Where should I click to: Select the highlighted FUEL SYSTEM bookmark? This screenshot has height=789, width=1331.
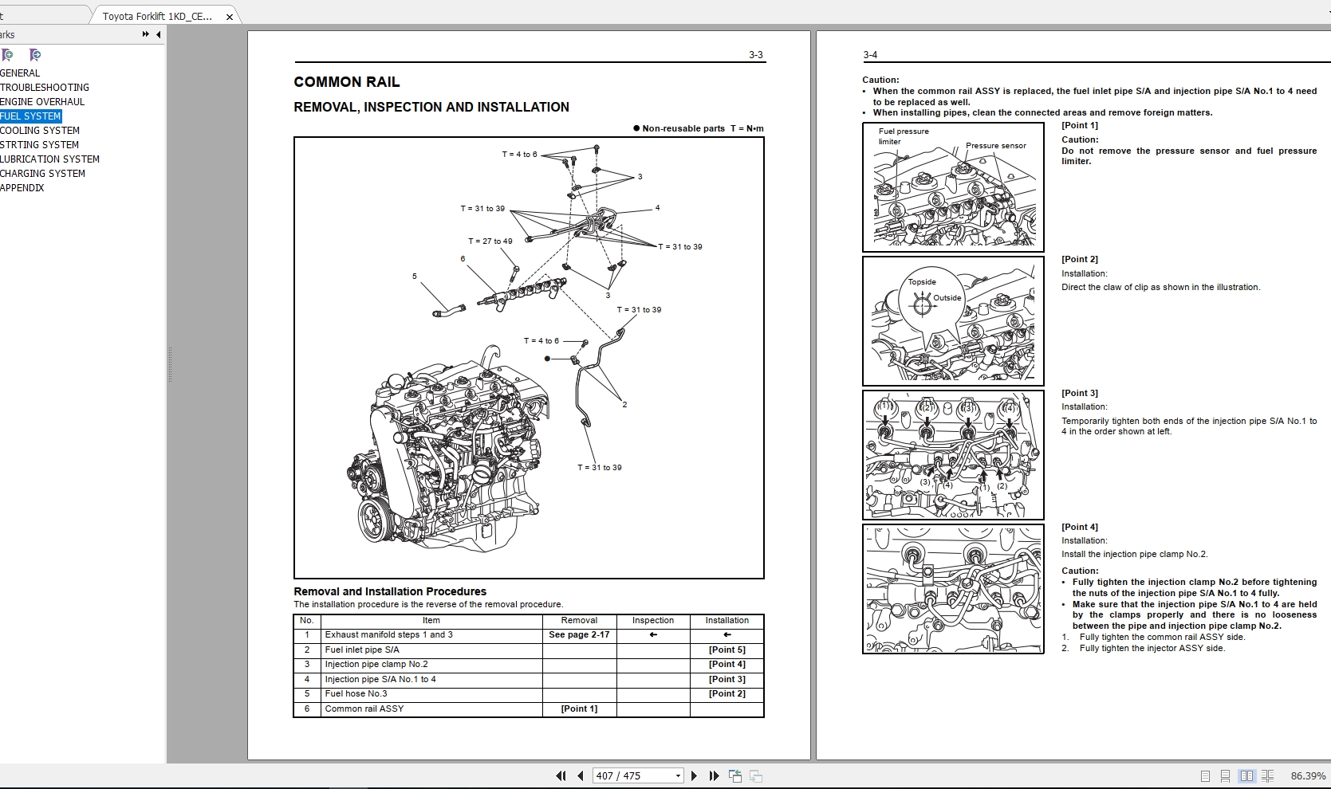click(30, 116)
